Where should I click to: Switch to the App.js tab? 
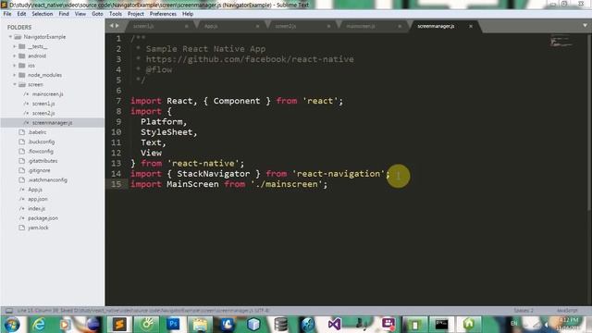[228, 27]
